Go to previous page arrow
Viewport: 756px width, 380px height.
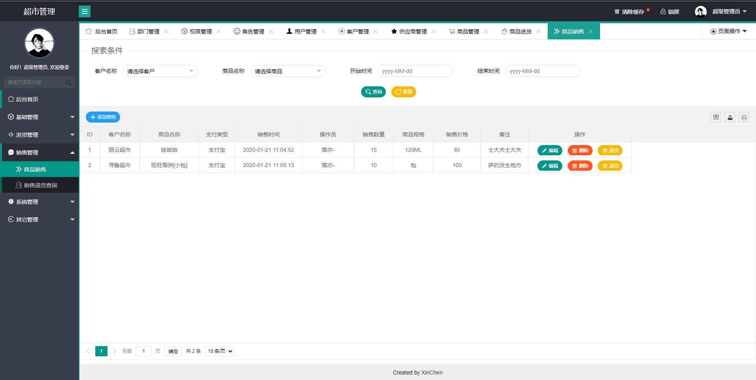coord(88,351)
